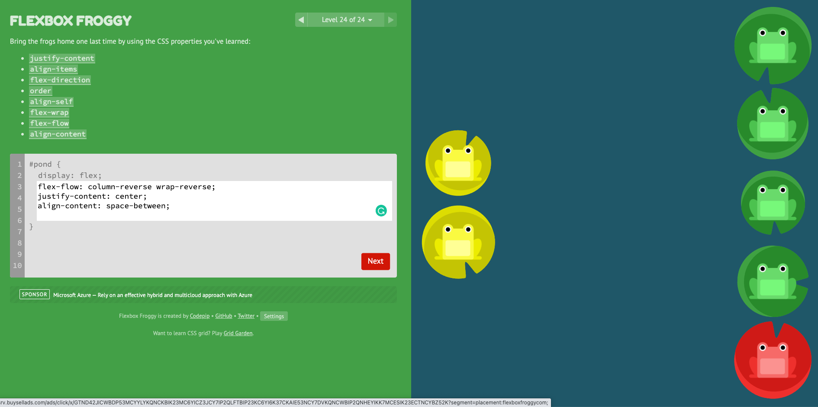Open the order property help
Viewport: 818px width, 407px height.
(x=41, y=91)
